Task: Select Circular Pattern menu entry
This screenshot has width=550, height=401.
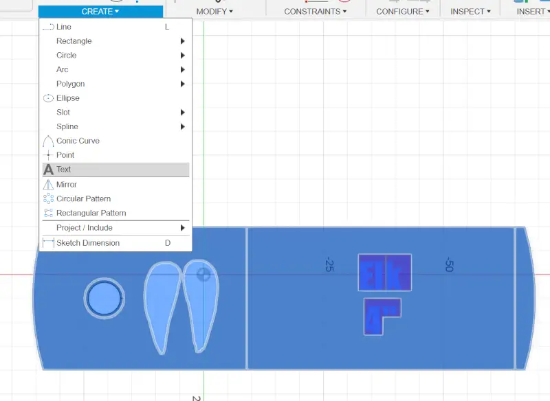Action: (115, 198)
